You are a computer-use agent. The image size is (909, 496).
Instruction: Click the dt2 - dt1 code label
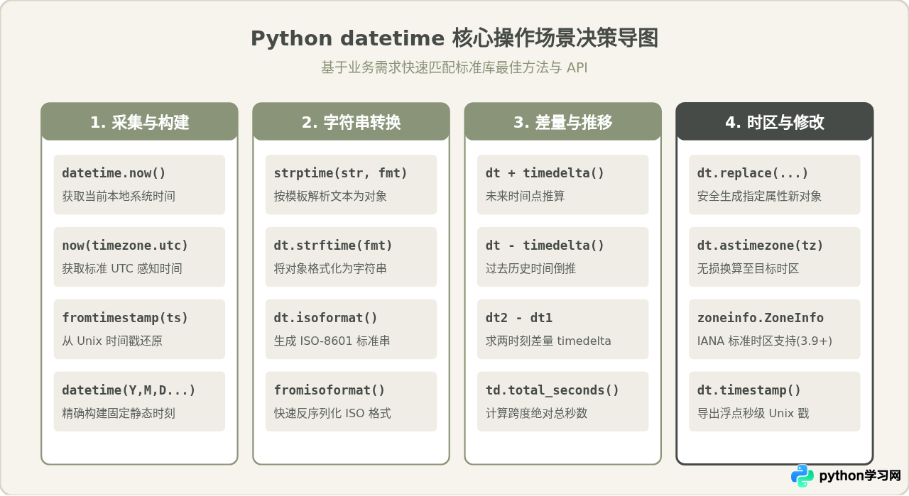point(519,318)
